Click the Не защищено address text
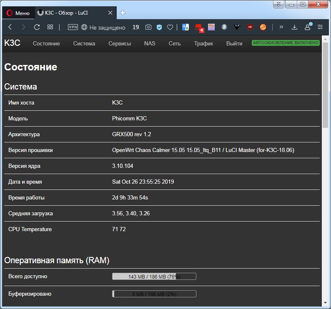The image size is (331, 309). (107, 27)
